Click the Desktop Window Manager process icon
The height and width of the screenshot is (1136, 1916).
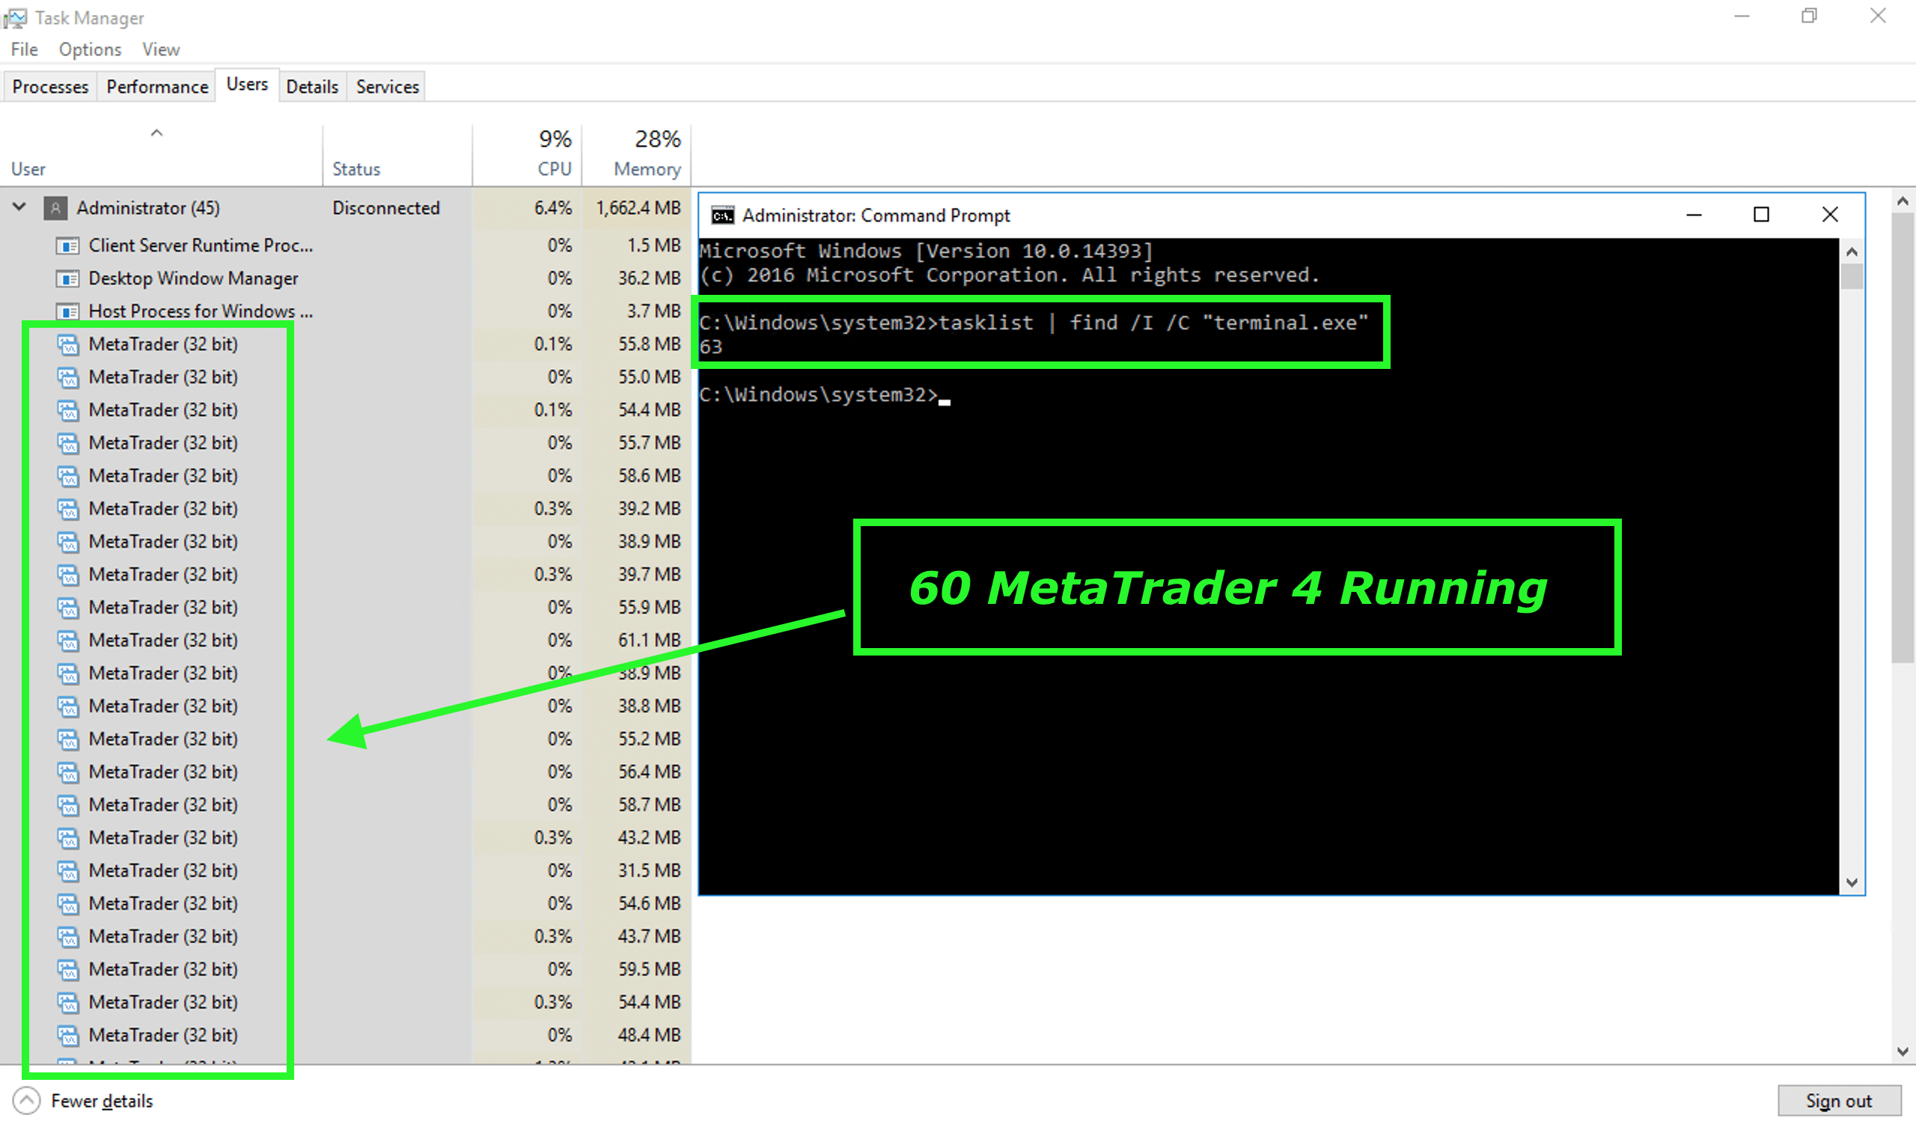tap(68, 278)
